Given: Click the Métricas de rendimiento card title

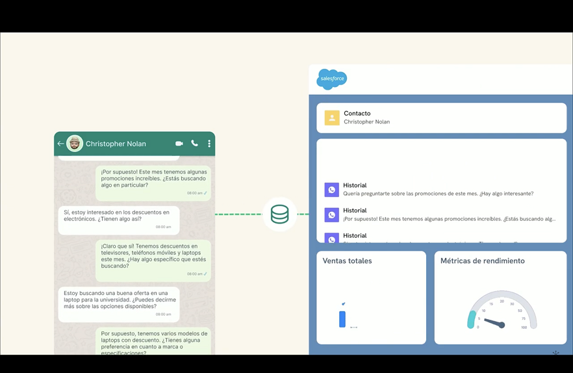Looking at the screenshot, I should [x=482, y=261].
